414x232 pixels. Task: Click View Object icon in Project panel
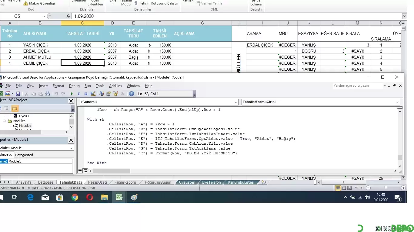(x=6, y=108)
